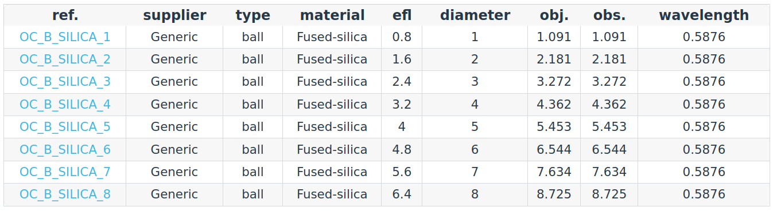Click the efl column header
The width and height of the screenshot is (777, 211).
[402, 15]
